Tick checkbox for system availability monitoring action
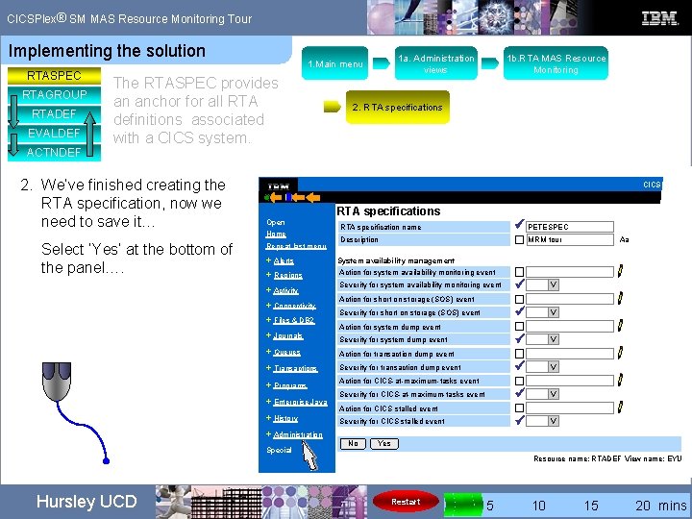The height and width of the screenshot is (519, 692). pyautogui.click(x=519, y=272)
